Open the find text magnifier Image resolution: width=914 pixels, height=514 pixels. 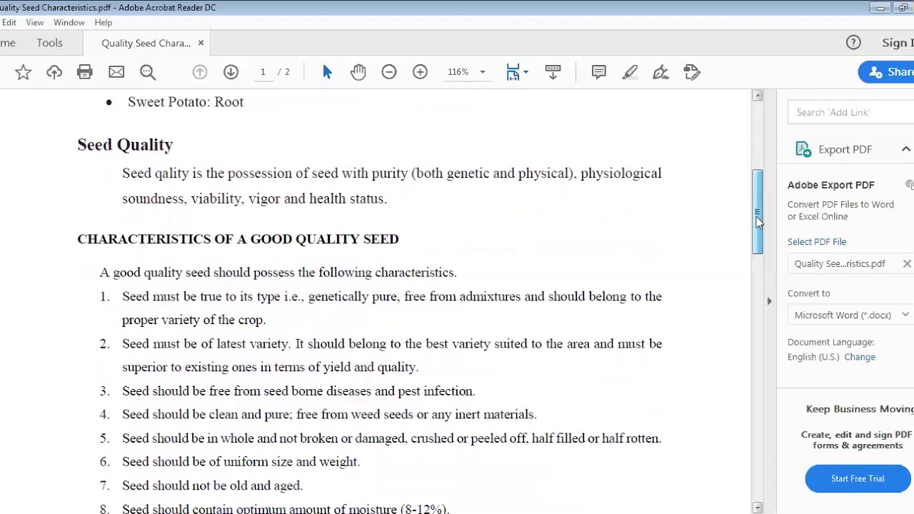click(x=148, y=72)
